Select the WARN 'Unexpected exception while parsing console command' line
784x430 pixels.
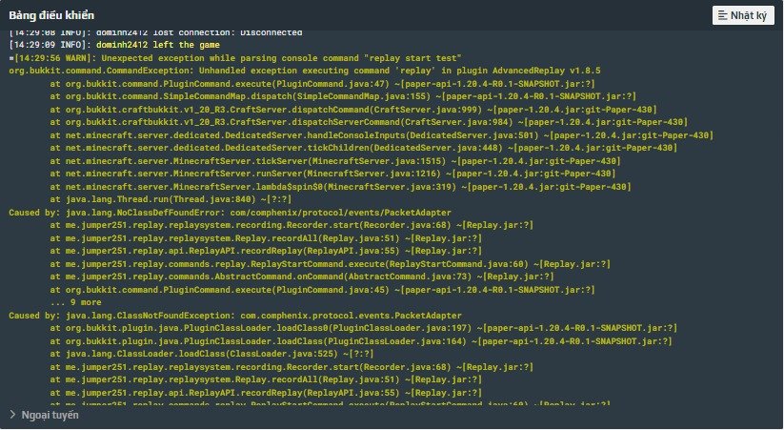235,58
